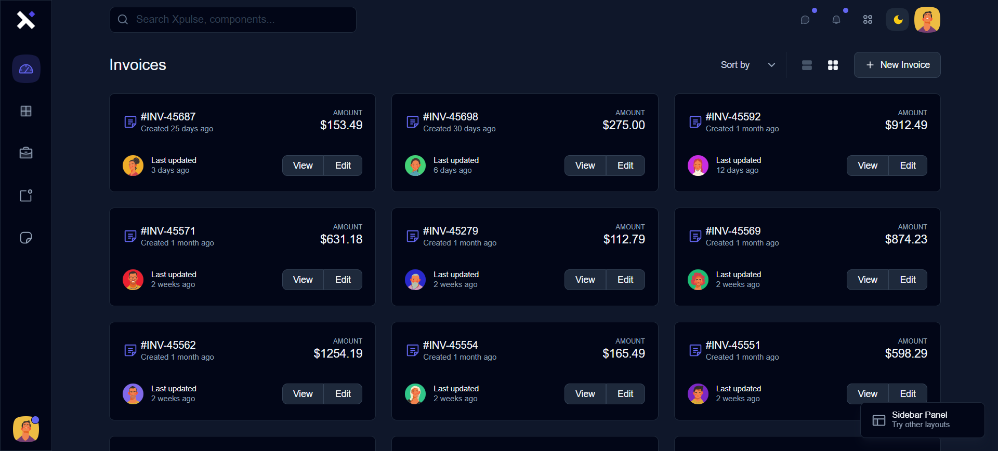
Task: Switch to list view layout
Action: pos(807,65)
